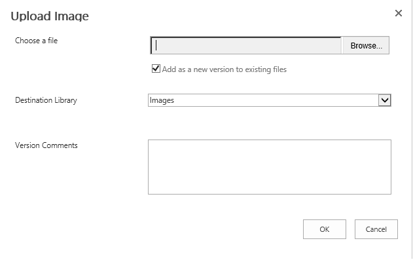Select the 'Version Comments' label text
This screenshot has height=262, width=413.
pos(46,145)
